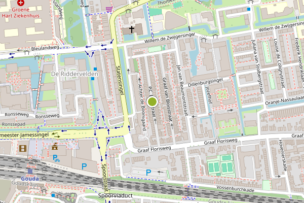
Task: Click the parking P icon below Graaf Florisweg
Action: [148, 173]
